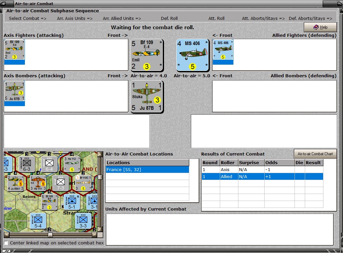
Task: Click the Reims city label on the map
Action: tap(29, 197)
